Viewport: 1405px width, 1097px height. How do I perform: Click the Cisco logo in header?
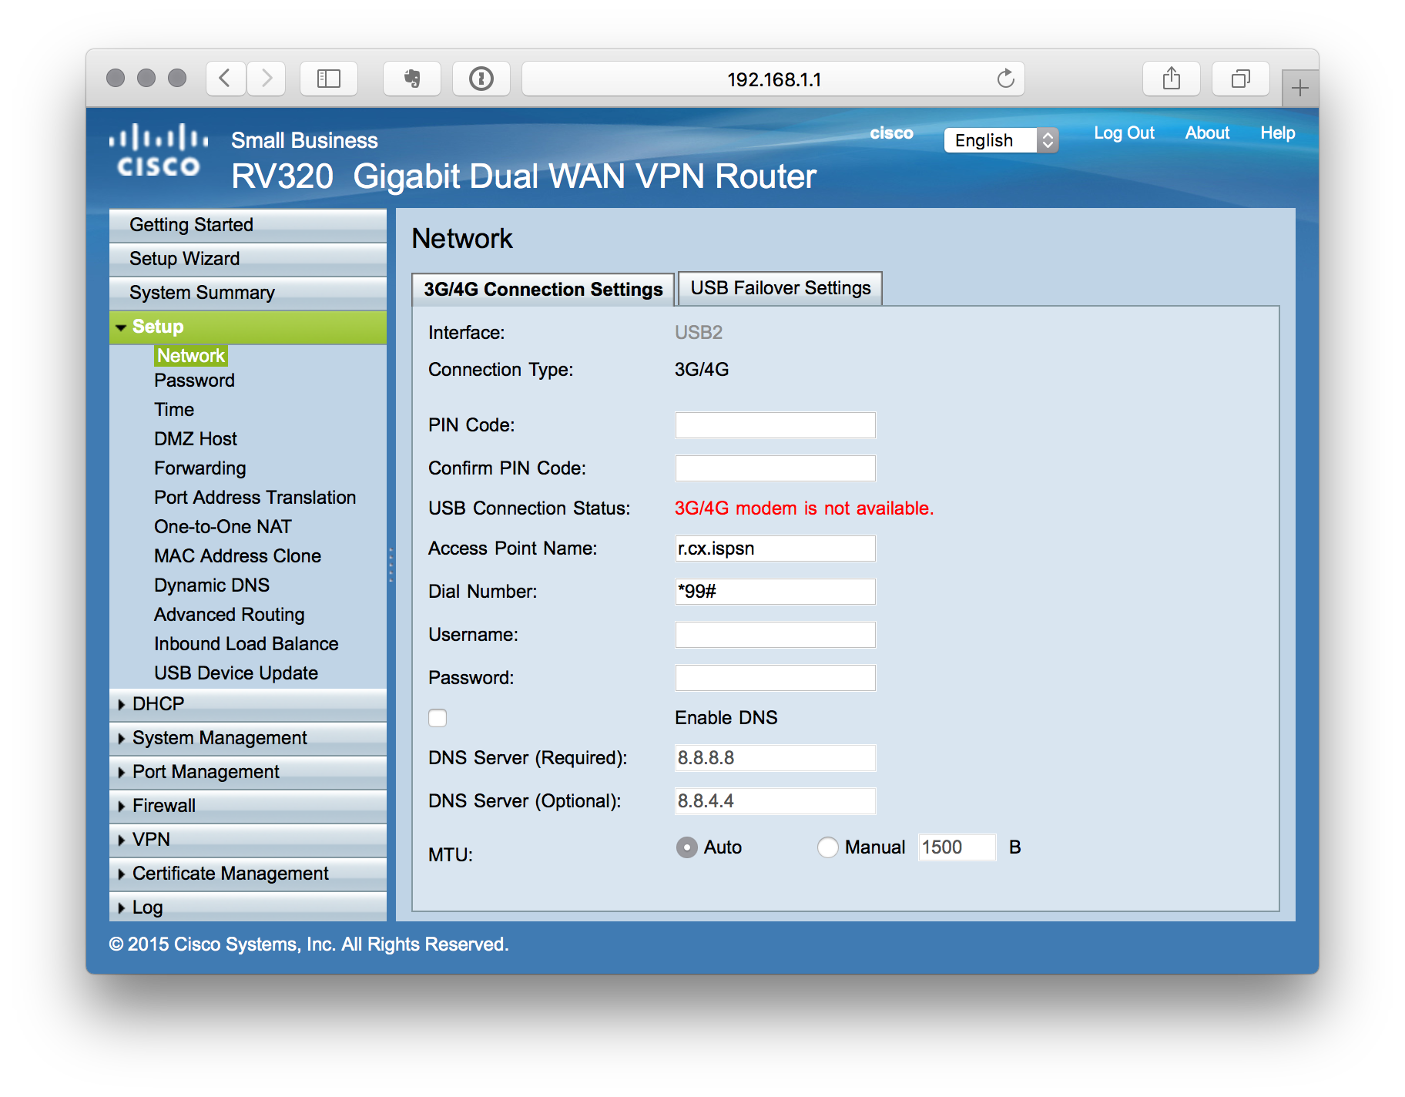click(158, 149)
